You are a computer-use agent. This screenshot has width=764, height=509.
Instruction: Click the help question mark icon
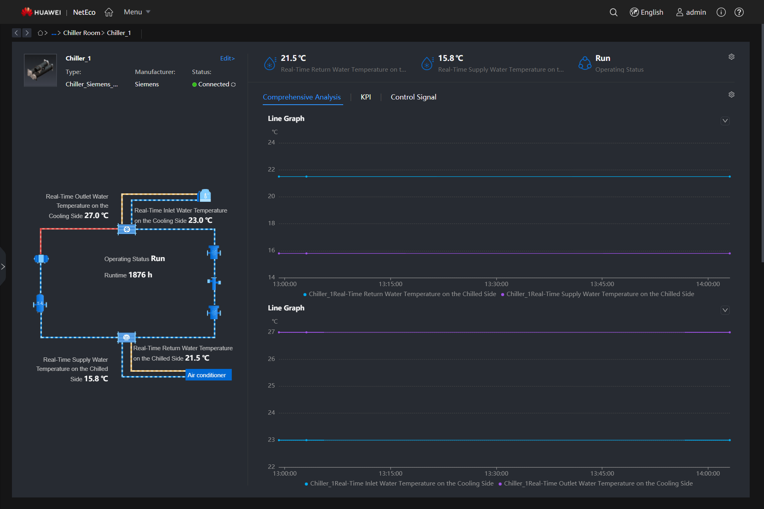click(x=739, y=12)
